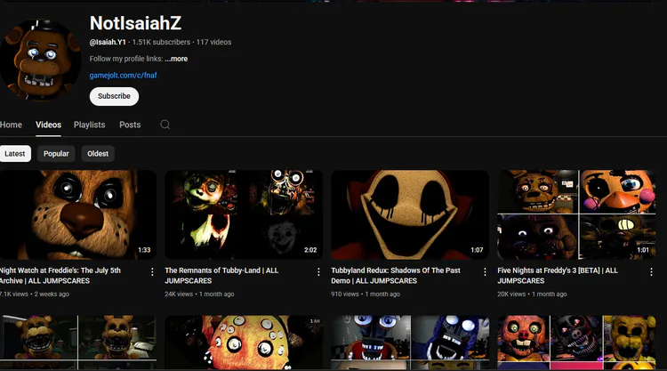Open The Remnants of Tubby-Land title link
This screenshot has height=371, width=667.
(221, 275)
